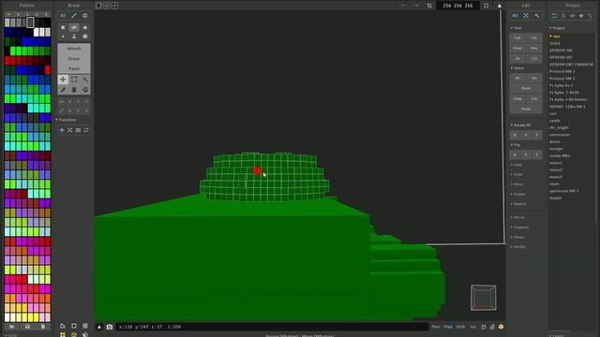This screenshot has width=600, height=337.
Task: Click the Paste button
Action: pos(526,109)
